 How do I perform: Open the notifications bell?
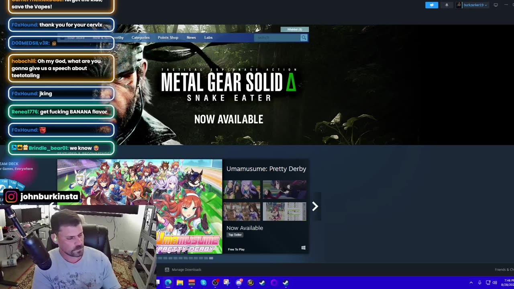(447, 5)
